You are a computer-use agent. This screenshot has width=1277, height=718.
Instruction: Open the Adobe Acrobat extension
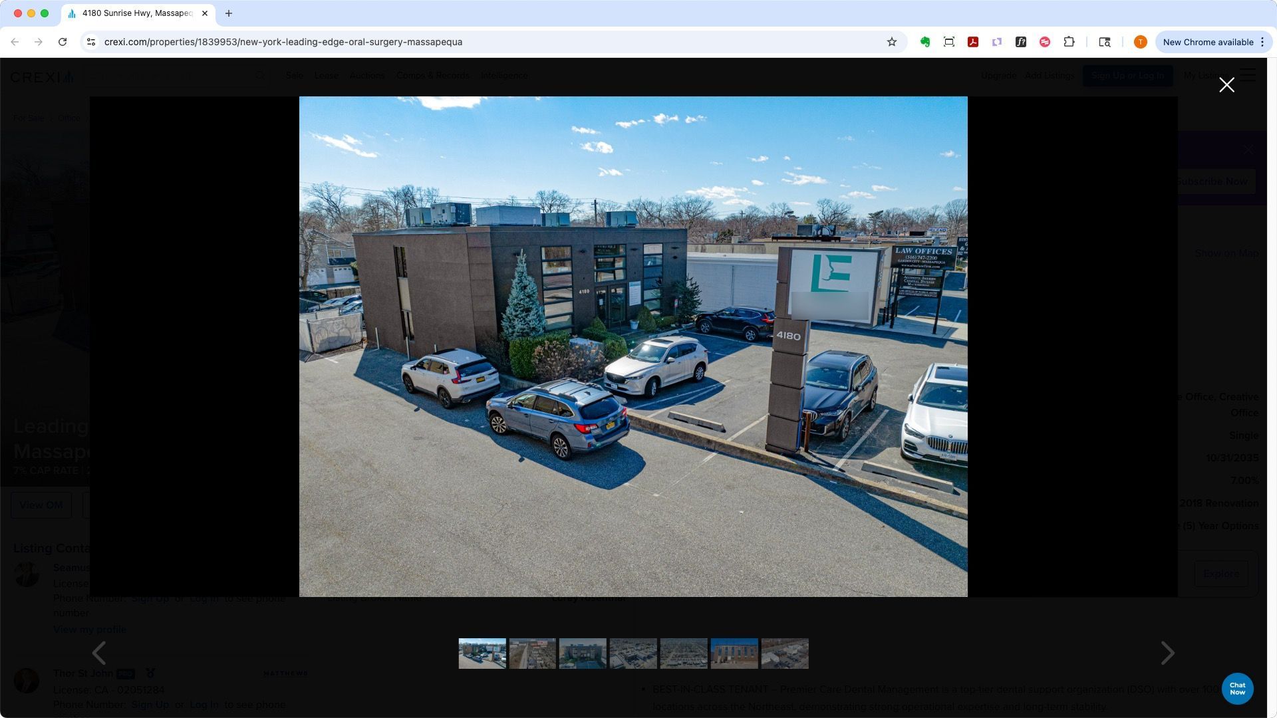(x=973, y=42)
